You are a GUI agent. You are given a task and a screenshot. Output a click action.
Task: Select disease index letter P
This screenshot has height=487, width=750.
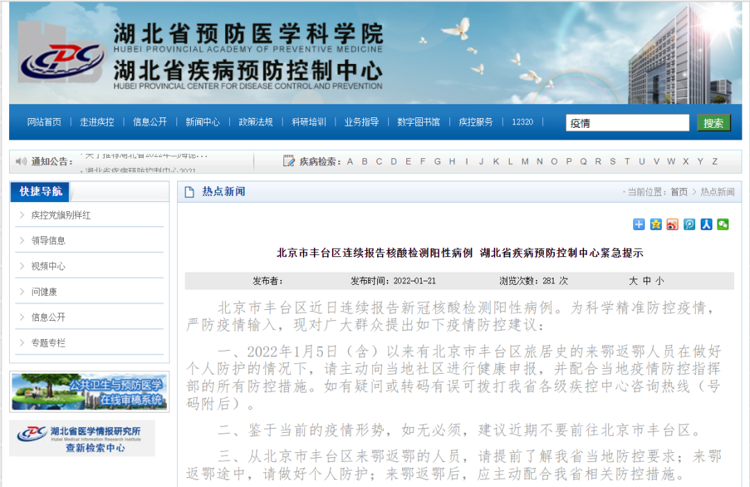click(569, 162)
